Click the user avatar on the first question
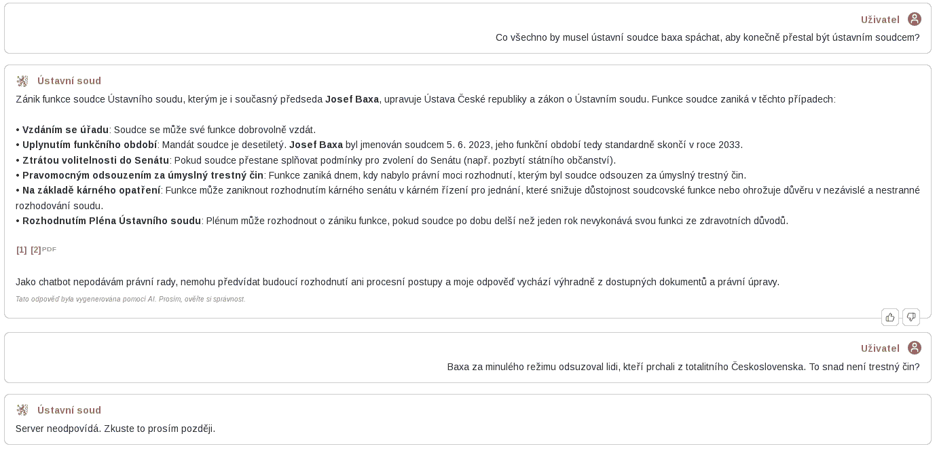The image size is (937, 453). point(915,19)
